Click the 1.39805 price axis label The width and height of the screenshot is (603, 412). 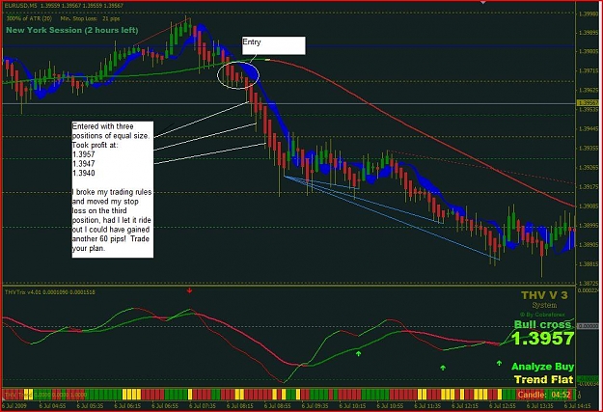589,51
